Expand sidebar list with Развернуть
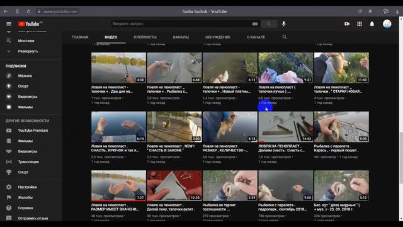This screenshot has height=227, width=403. (28, 52)
